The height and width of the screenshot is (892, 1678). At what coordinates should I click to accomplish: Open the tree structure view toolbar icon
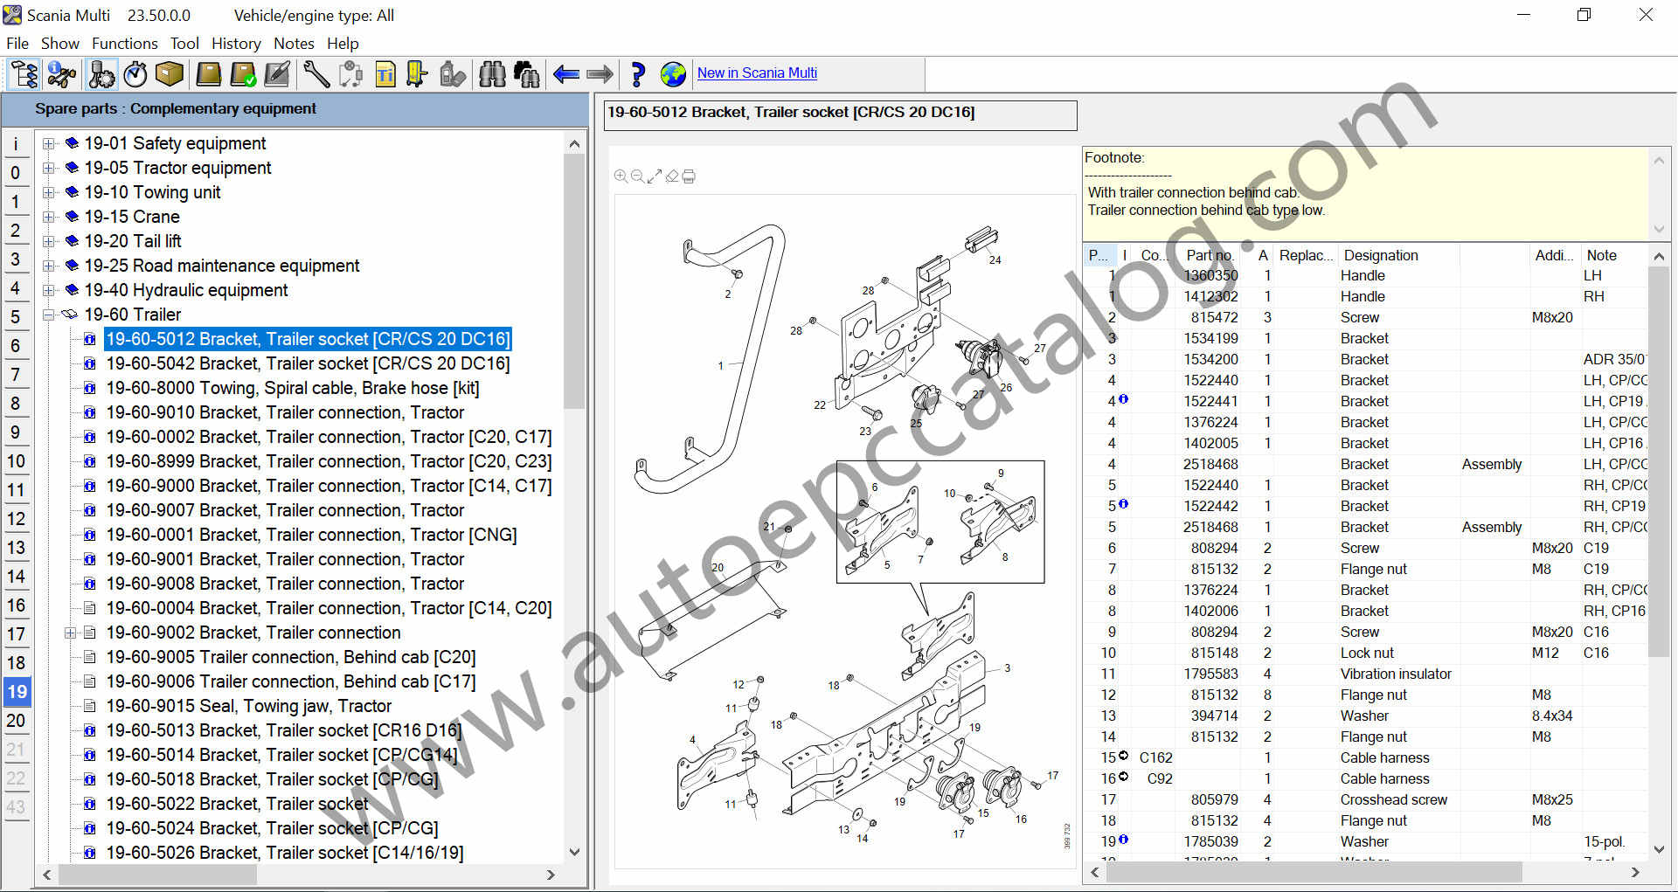point(24,74)
